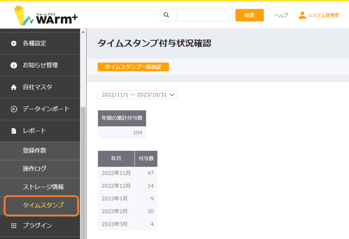This screenshot has width=349, height=239.
Task: Click the システム管理者 user name
Action: point(323,15)
